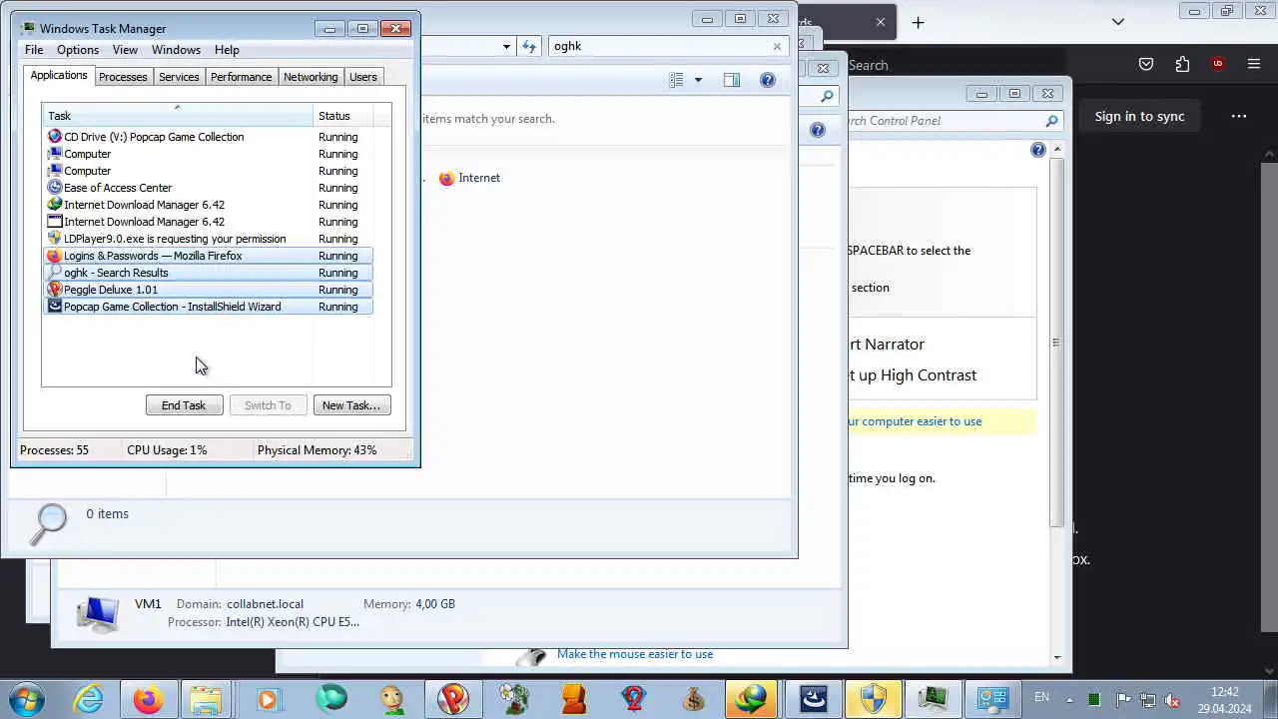Switch to Firefox via taskbar icon

pos(148,698)
